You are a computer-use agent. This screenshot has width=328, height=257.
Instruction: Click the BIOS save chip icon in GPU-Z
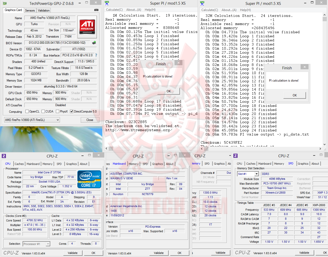coord(94,43)
